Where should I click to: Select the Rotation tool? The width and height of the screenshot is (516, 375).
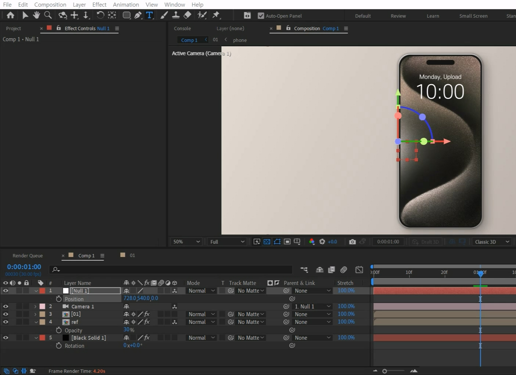tap(100, 15)
